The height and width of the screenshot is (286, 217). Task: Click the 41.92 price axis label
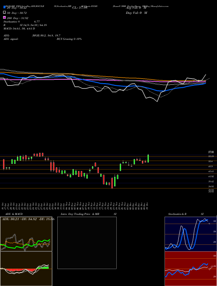pyautogui.click(x=211, y=176)
